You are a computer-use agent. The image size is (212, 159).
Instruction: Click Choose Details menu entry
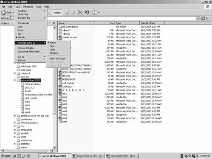[31, 48]
